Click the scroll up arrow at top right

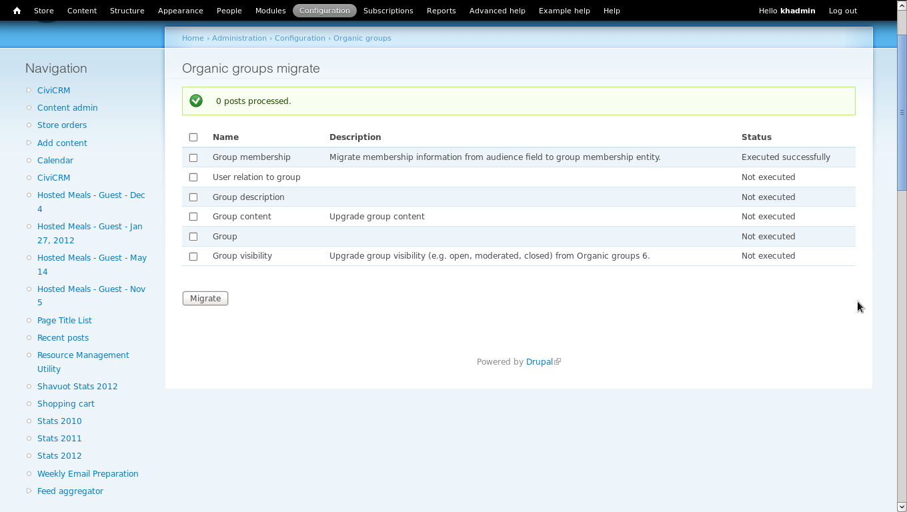(902, 5)
